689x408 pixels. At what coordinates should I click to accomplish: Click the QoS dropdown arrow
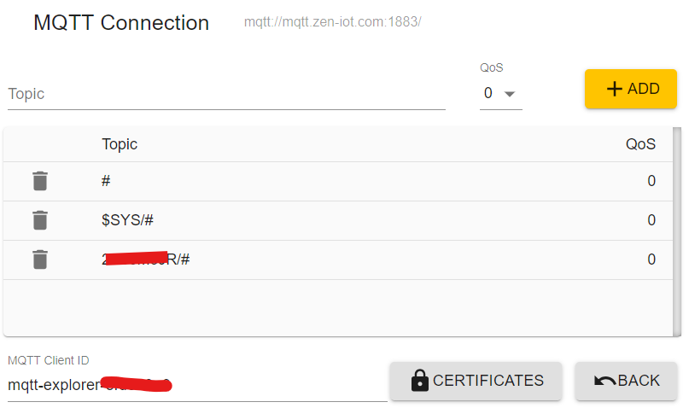coord(510,94)
